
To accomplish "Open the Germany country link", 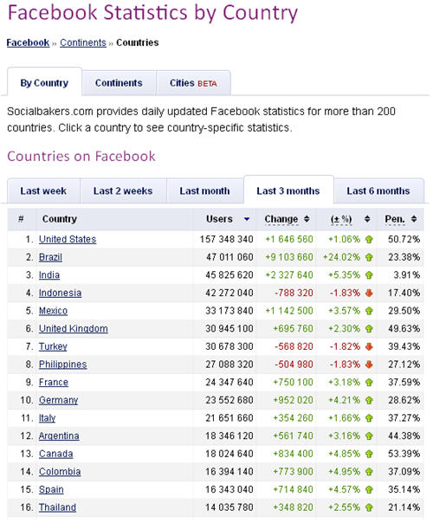I will pos(58,400).
